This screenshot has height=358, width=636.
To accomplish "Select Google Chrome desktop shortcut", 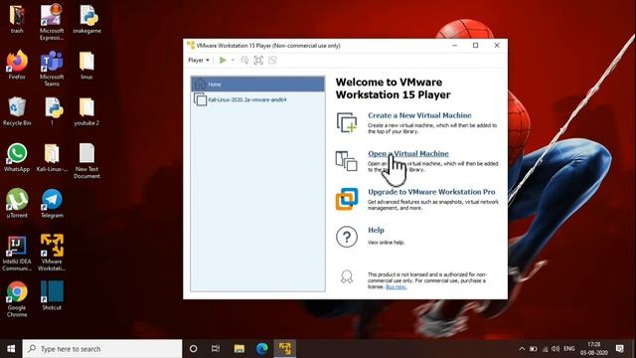I will click(17, 299).
